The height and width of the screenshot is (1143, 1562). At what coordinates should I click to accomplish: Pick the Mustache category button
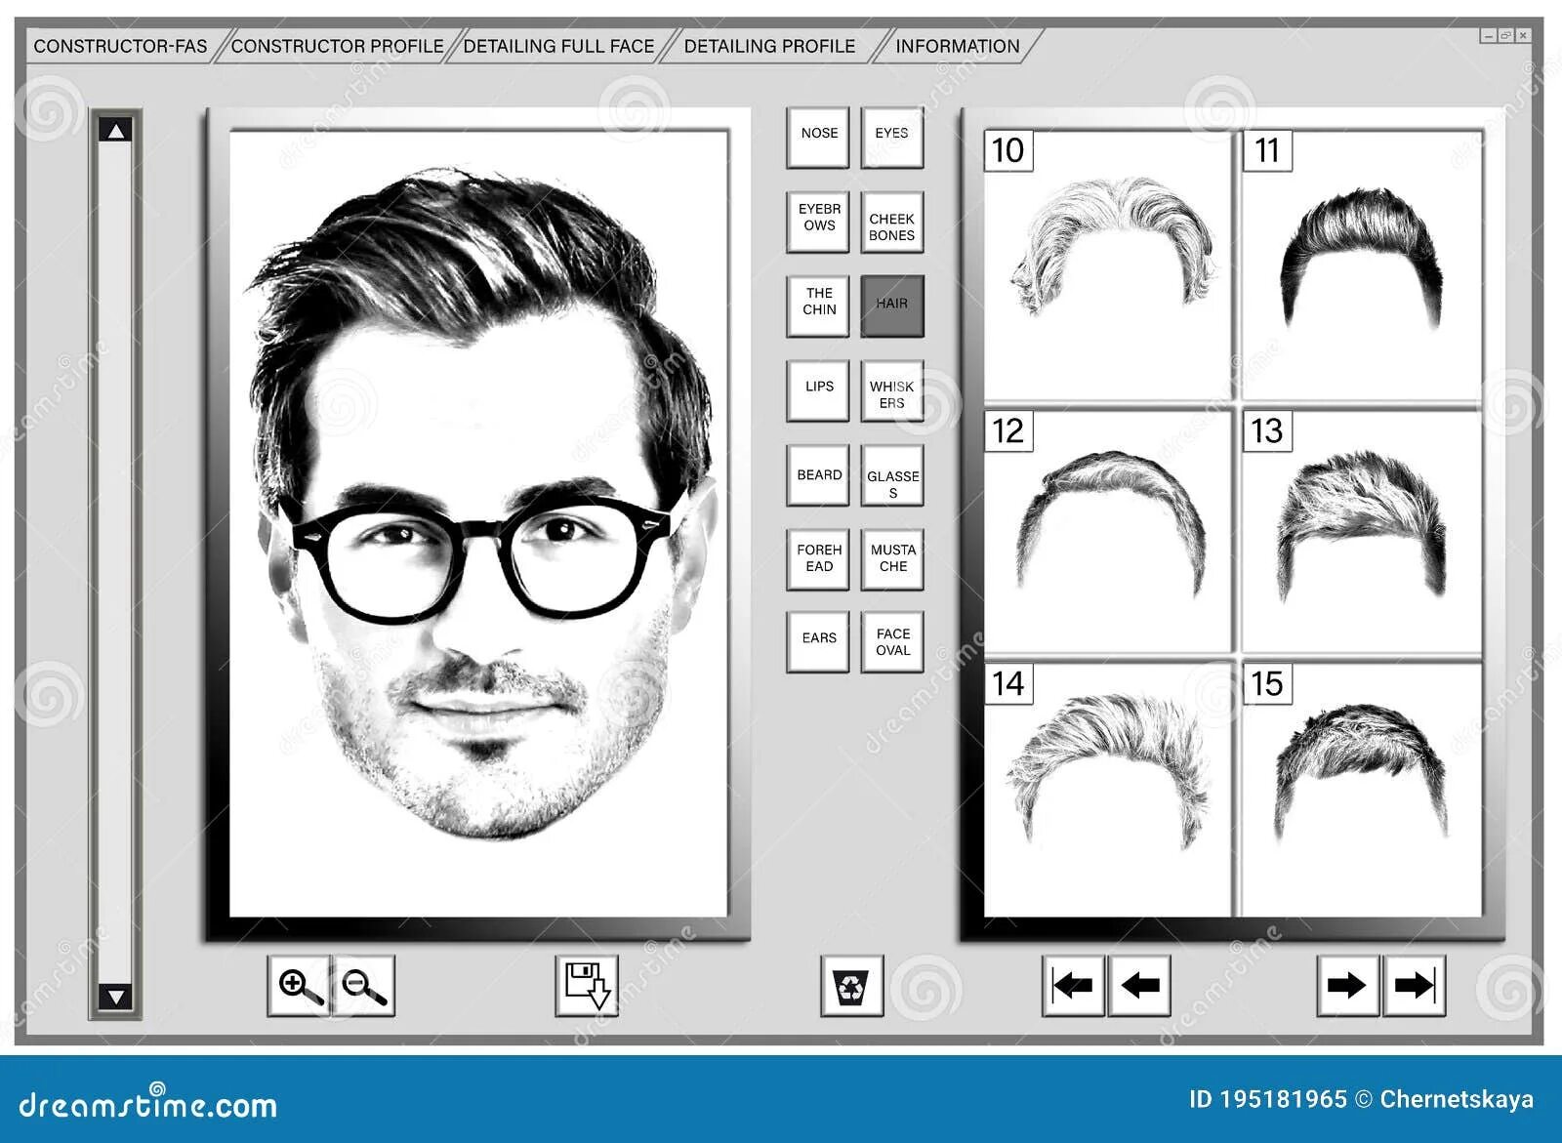coord(892,559)
